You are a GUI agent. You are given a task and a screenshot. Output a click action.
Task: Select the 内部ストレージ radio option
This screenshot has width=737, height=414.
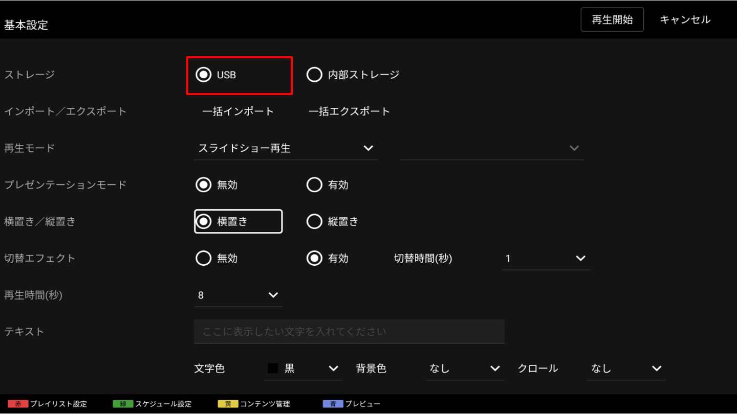[x=314, y=75]
